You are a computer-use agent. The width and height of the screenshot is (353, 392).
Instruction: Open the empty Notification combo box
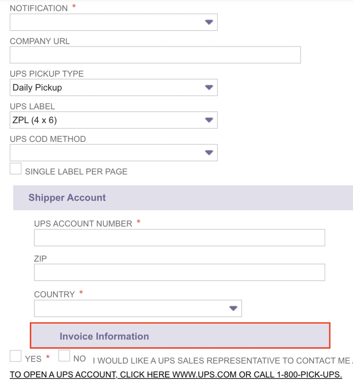(x=107, y=22)
